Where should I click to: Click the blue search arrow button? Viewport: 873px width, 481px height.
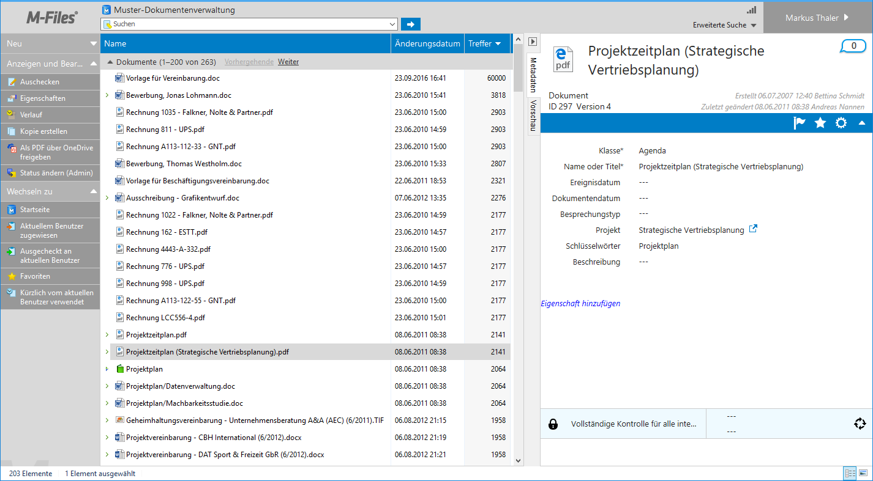pos(411,24)
